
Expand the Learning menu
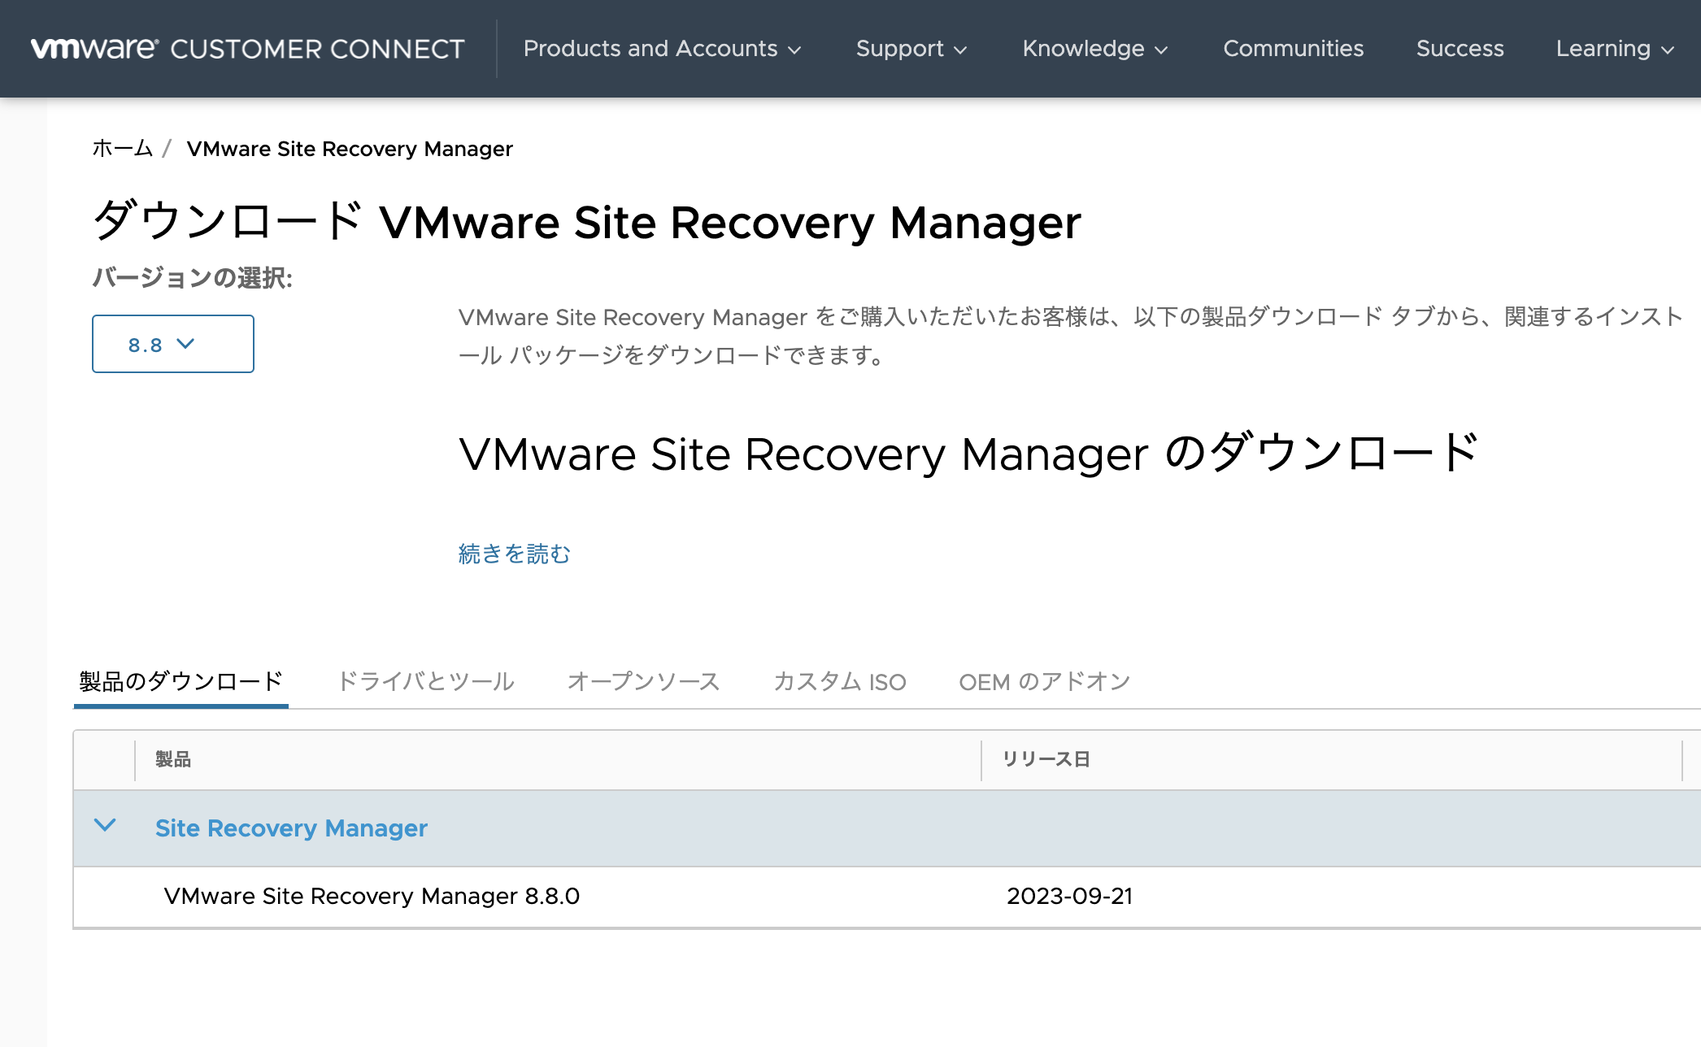click(1614, 49)
